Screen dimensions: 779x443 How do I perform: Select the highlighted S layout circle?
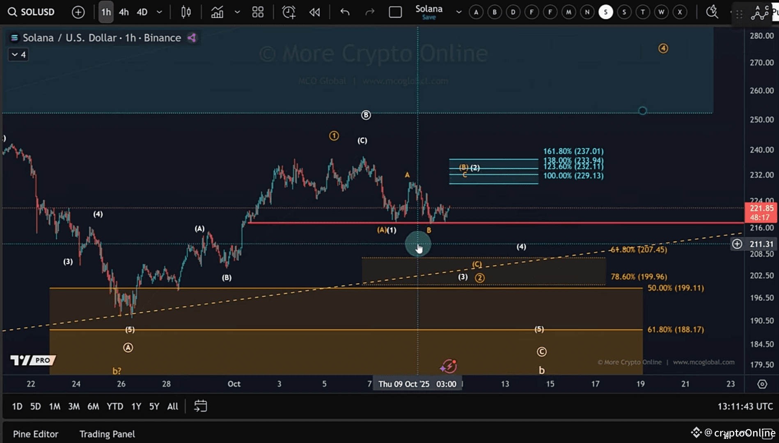(605, 12)
